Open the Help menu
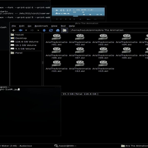Viewport: 148px width, 148px height. (x=72, y=26)
